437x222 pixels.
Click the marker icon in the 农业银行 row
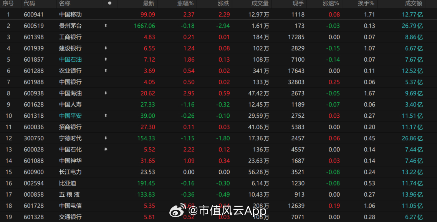click(106, 71)
